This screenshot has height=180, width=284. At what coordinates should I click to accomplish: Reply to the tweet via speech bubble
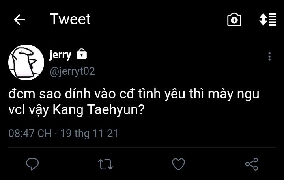tap(32, 163)
